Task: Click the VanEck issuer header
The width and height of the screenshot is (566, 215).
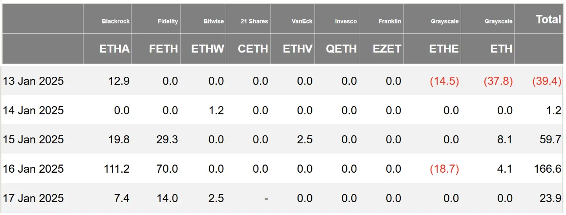Action: click(x=301, y=21)
